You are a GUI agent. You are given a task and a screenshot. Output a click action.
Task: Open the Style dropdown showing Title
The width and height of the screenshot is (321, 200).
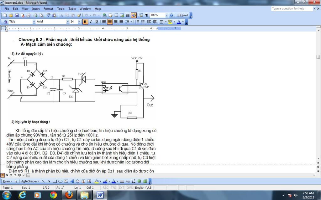[x=34, y=22]
